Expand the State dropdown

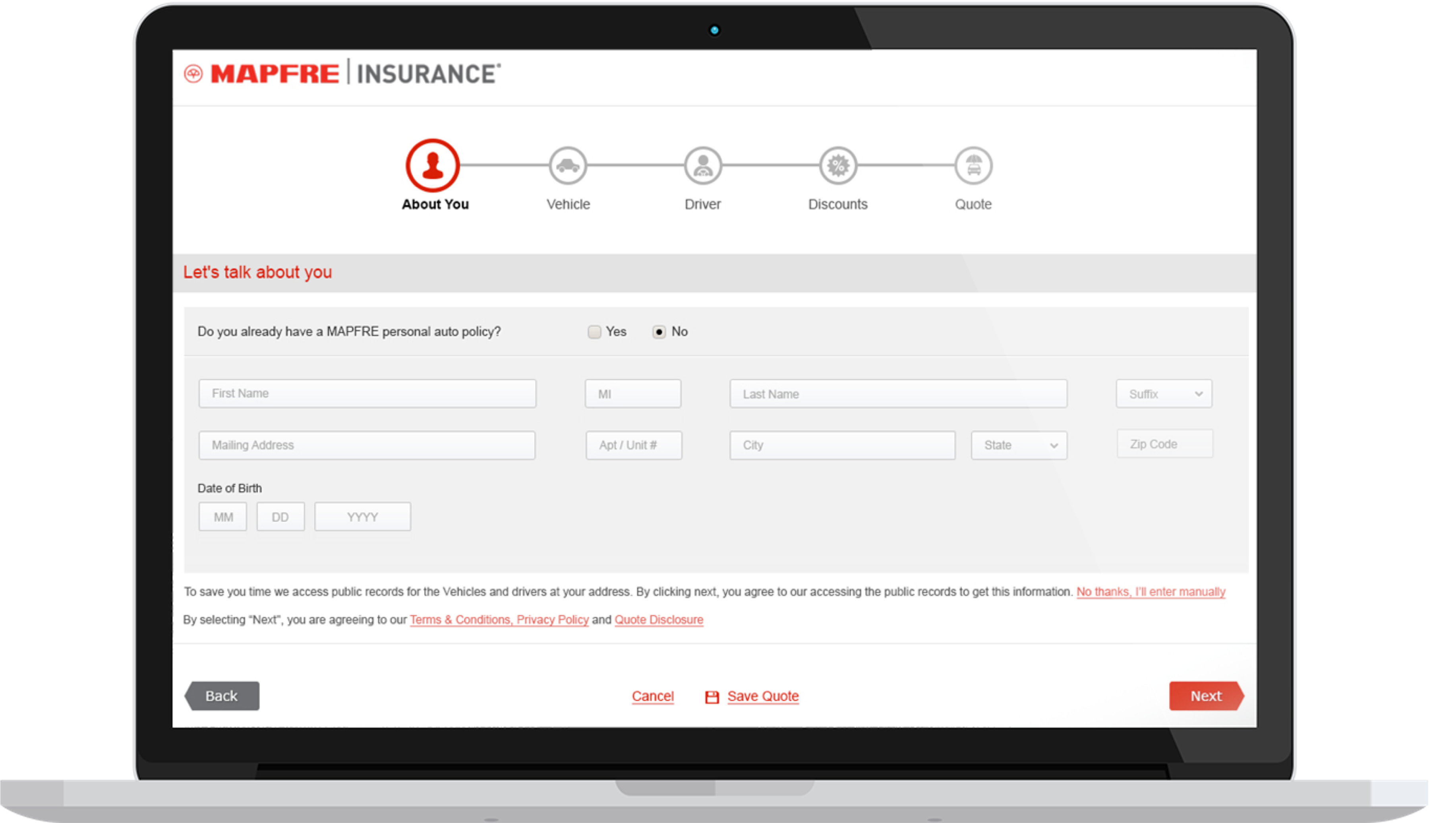(x=1019, y=445)
